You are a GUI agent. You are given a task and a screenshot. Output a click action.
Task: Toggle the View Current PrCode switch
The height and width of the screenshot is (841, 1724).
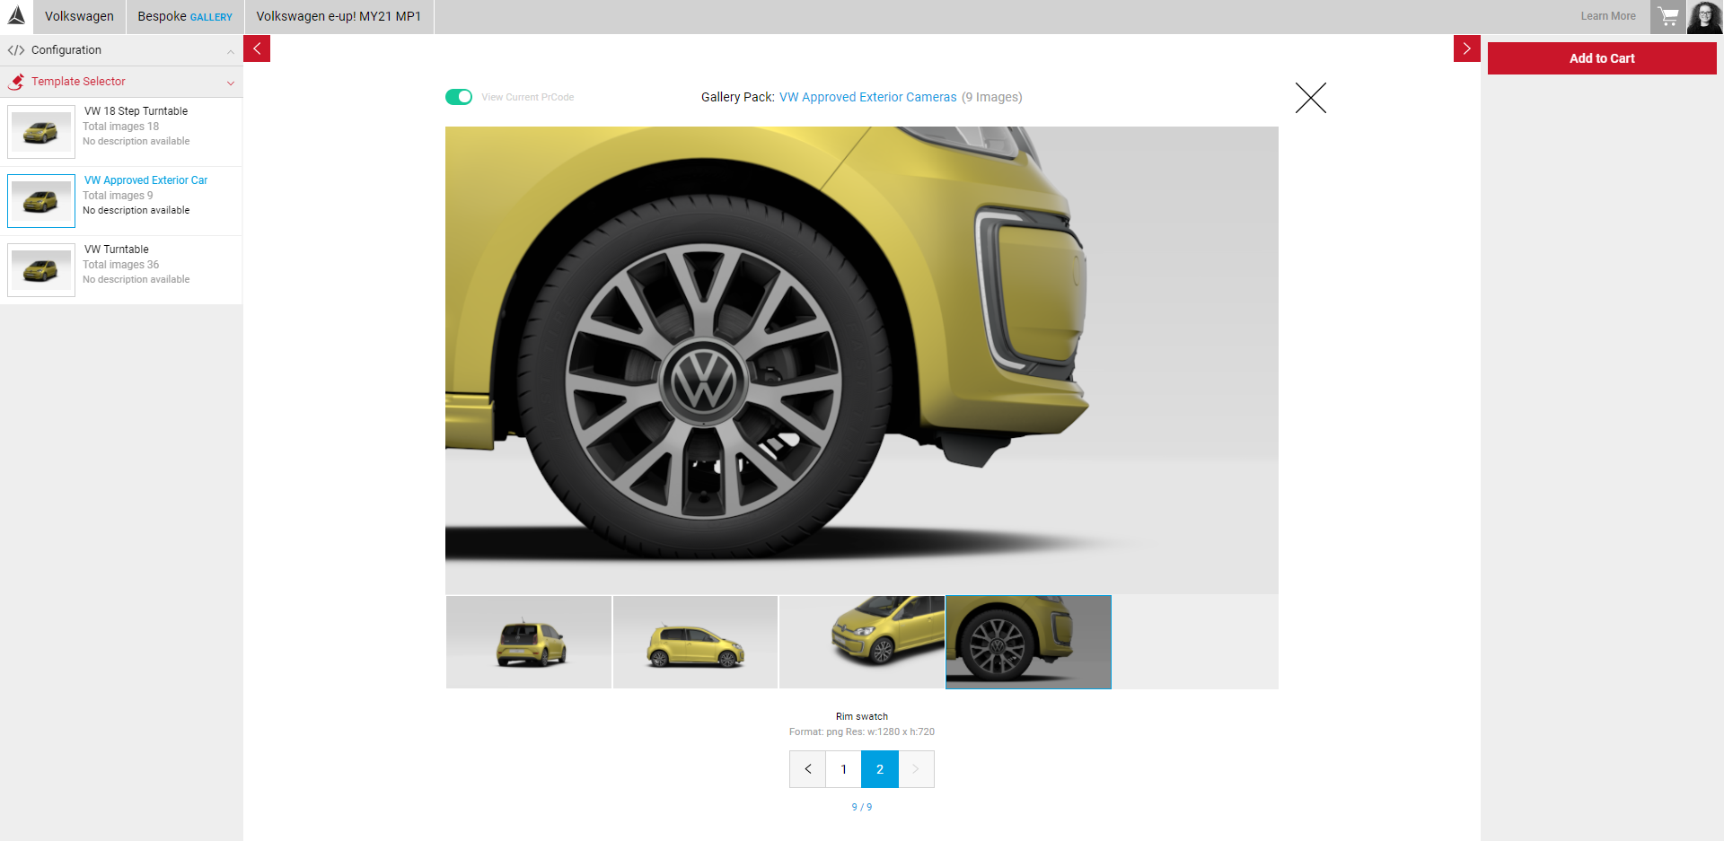point(459,97)
